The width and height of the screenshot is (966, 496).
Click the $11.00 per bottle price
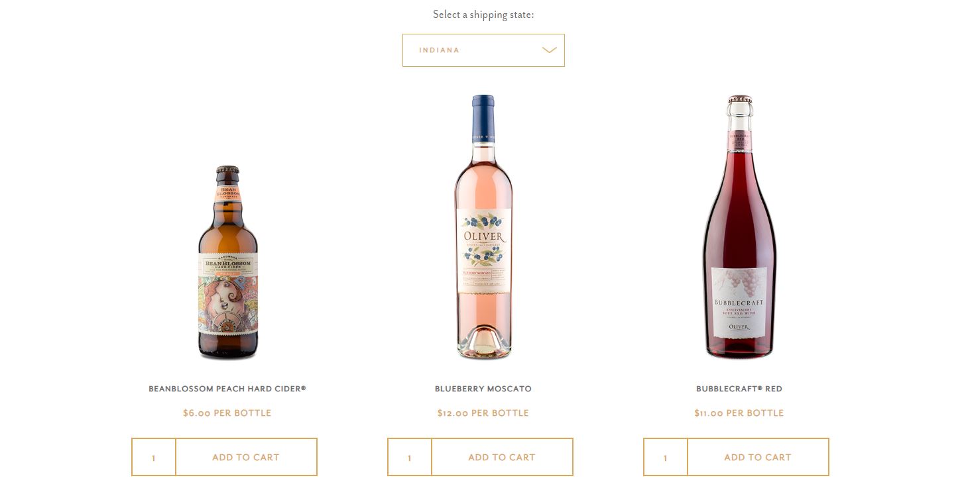(x=739, y=413)
